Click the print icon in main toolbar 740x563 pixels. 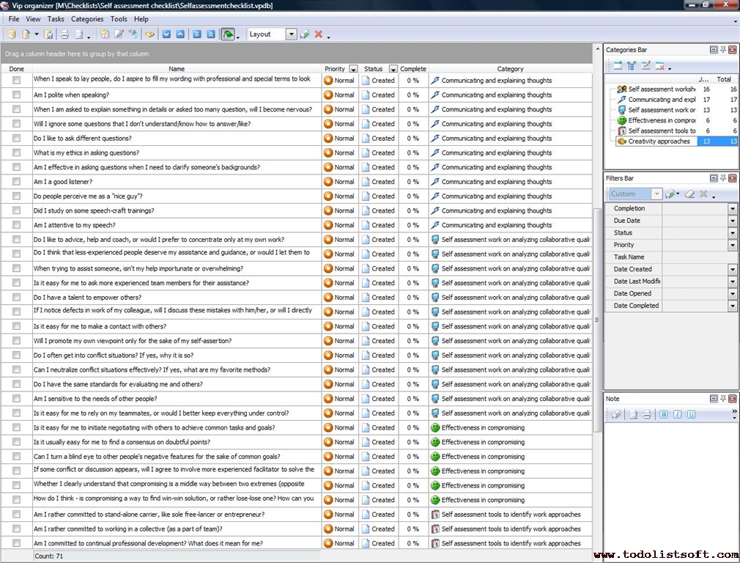pyautogui.click(x=64, y=34)
